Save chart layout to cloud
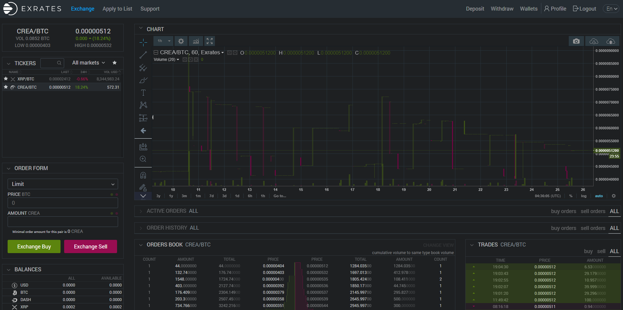The height and width of the screenshot is (310, 623). pyautogui.click(x=610, y=41)
